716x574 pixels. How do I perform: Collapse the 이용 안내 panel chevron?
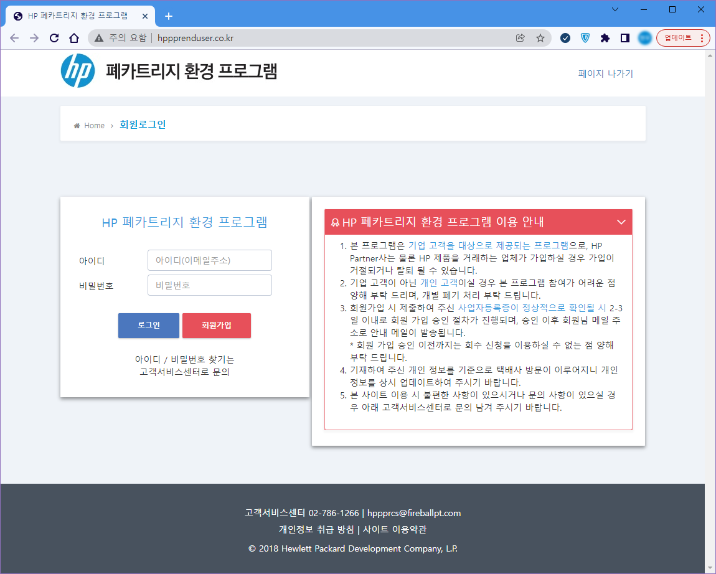pyautogui.click(x=621, y=222)
